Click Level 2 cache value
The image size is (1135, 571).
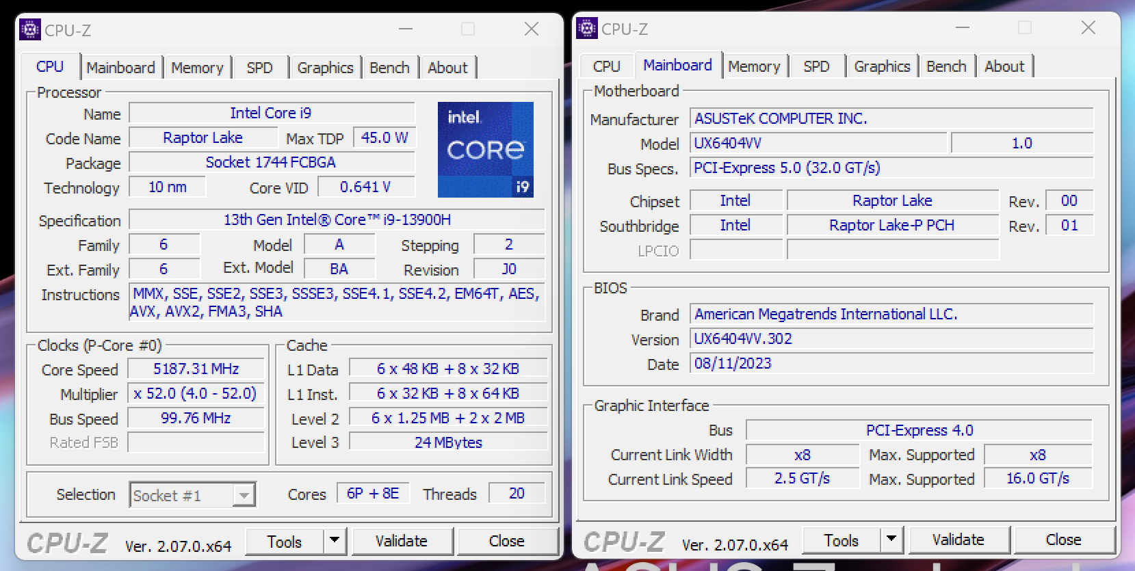point(448,418)
